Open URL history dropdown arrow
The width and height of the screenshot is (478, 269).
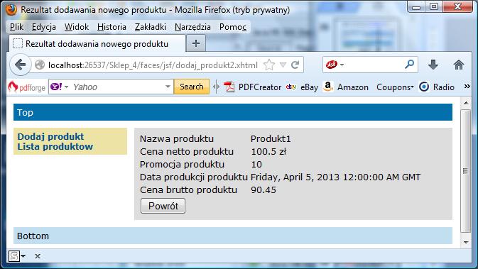(283, 65)
